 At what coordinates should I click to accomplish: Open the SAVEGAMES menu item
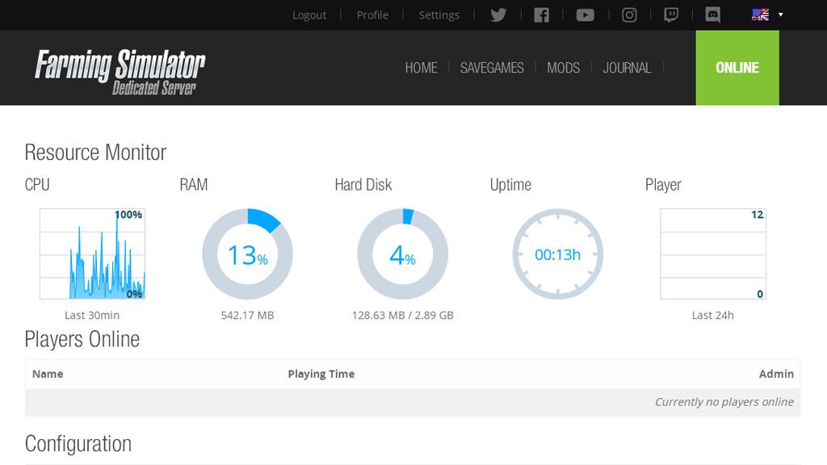pyautogui.click(x=492, y=68)
